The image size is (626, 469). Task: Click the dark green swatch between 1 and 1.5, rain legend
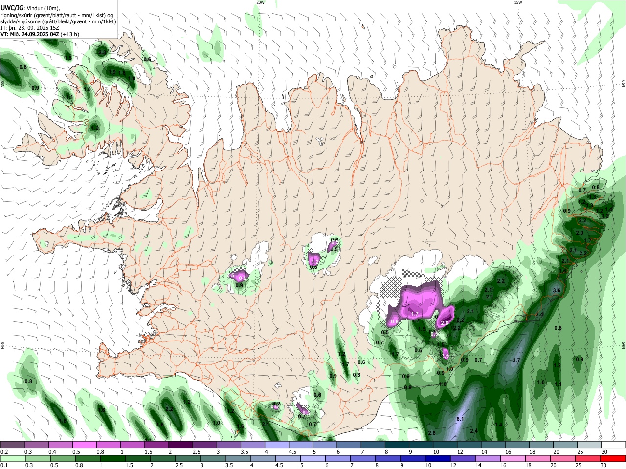pos(112,458)
